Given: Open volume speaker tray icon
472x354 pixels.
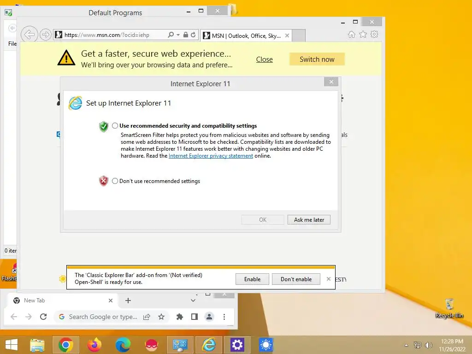Looking at the screenshot, I should coord(428,345).
